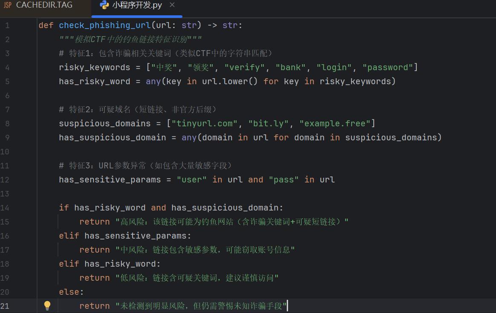The image size is (496, 313).
Task: Click the 高风险 return string on line 15
Action: [232, 222]
